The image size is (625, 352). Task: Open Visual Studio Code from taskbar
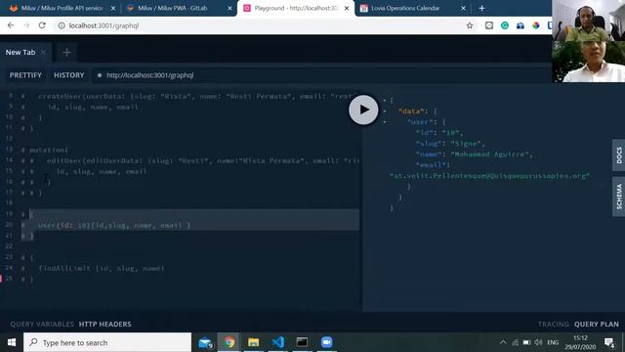277,342
